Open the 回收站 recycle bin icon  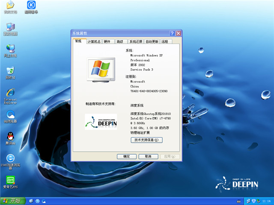click(x=10, y=73)
